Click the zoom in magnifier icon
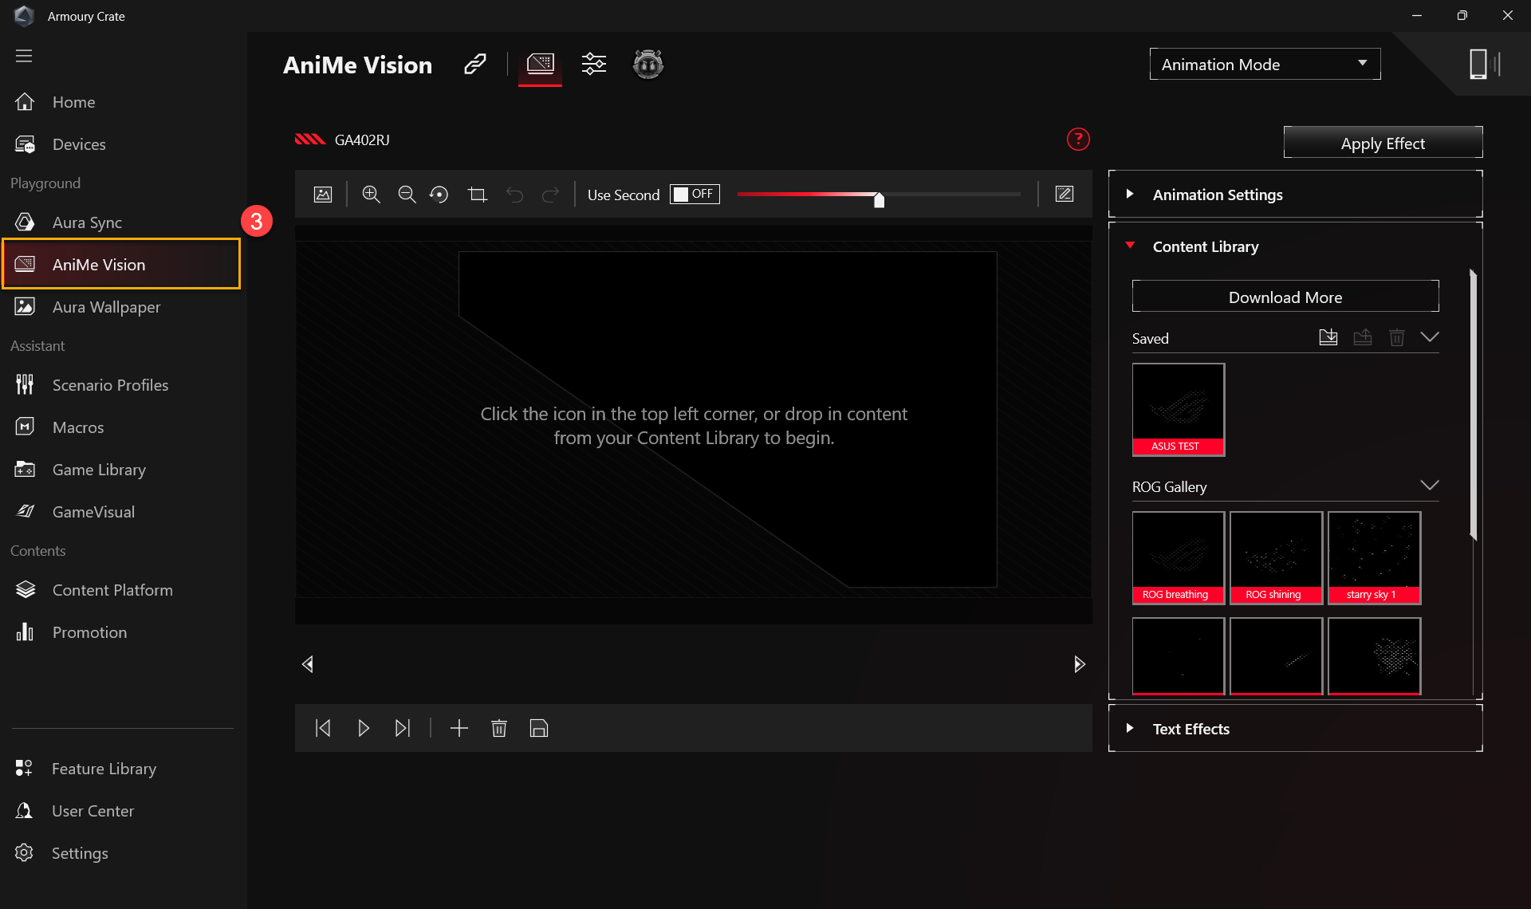The width and height of the screenshot is (1531, 909). pyautogui.click(x=371, y=195)
